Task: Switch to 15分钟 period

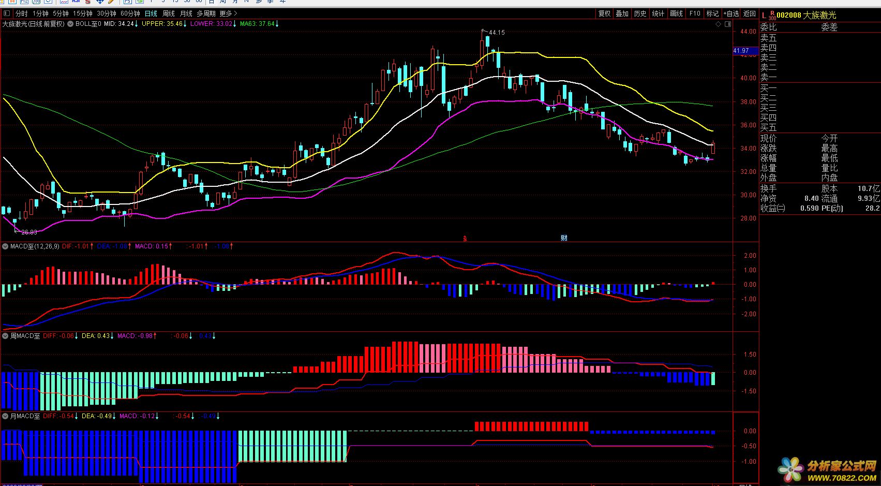Action: tap(83, 13)
